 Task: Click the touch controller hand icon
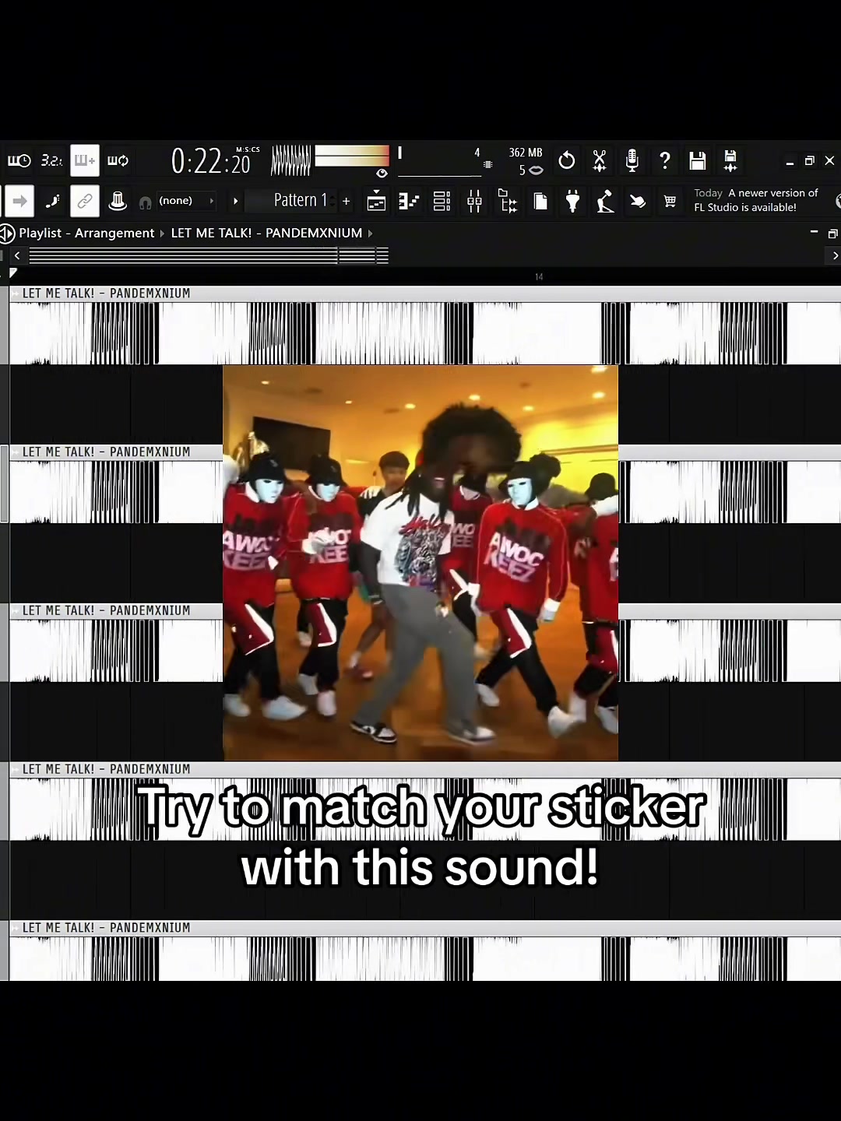[x=638, y=202]
